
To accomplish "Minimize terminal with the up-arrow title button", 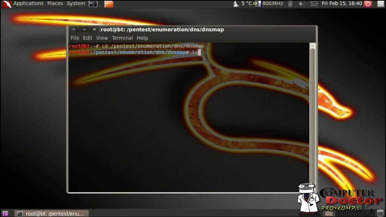I will pyautogui.click(x=74, y=30).
